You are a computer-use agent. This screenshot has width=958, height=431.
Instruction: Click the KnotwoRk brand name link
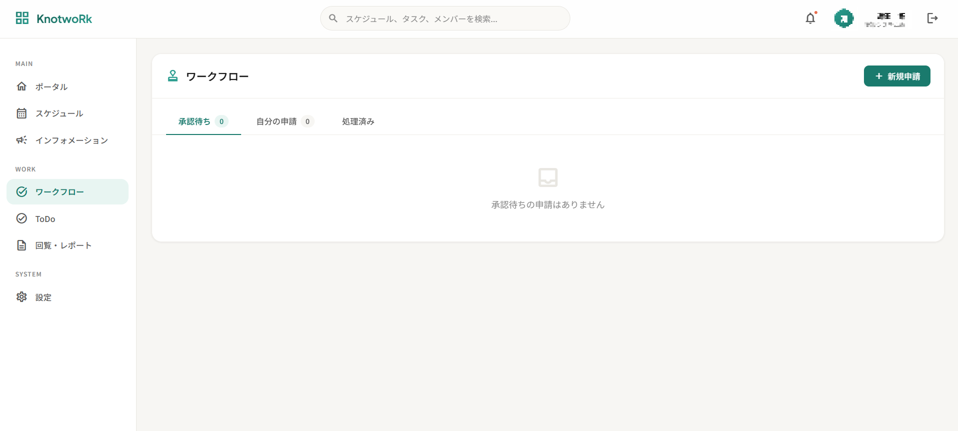(64, 19)
